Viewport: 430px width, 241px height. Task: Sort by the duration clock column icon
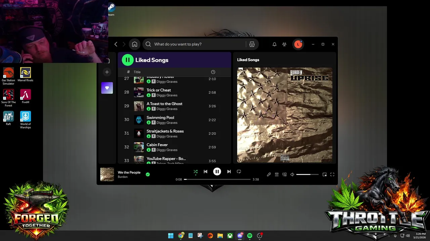pos(213,72)
